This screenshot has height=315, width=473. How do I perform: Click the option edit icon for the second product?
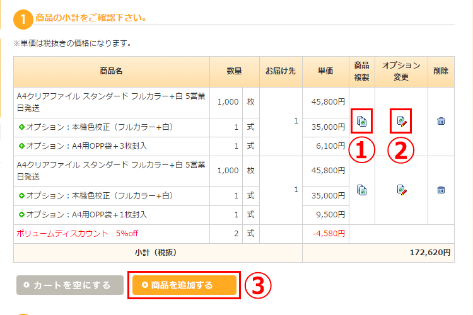401,189
